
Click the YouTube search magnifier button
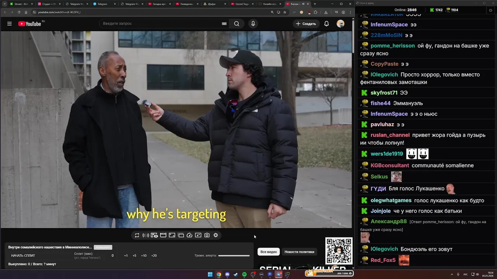click(236, 24)
